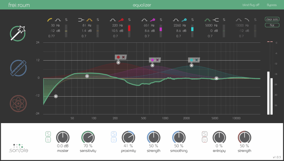This screenshot has height=161, width=284.
Task: Solo the 2260 Hz band
Action: (x=192, y=20)
